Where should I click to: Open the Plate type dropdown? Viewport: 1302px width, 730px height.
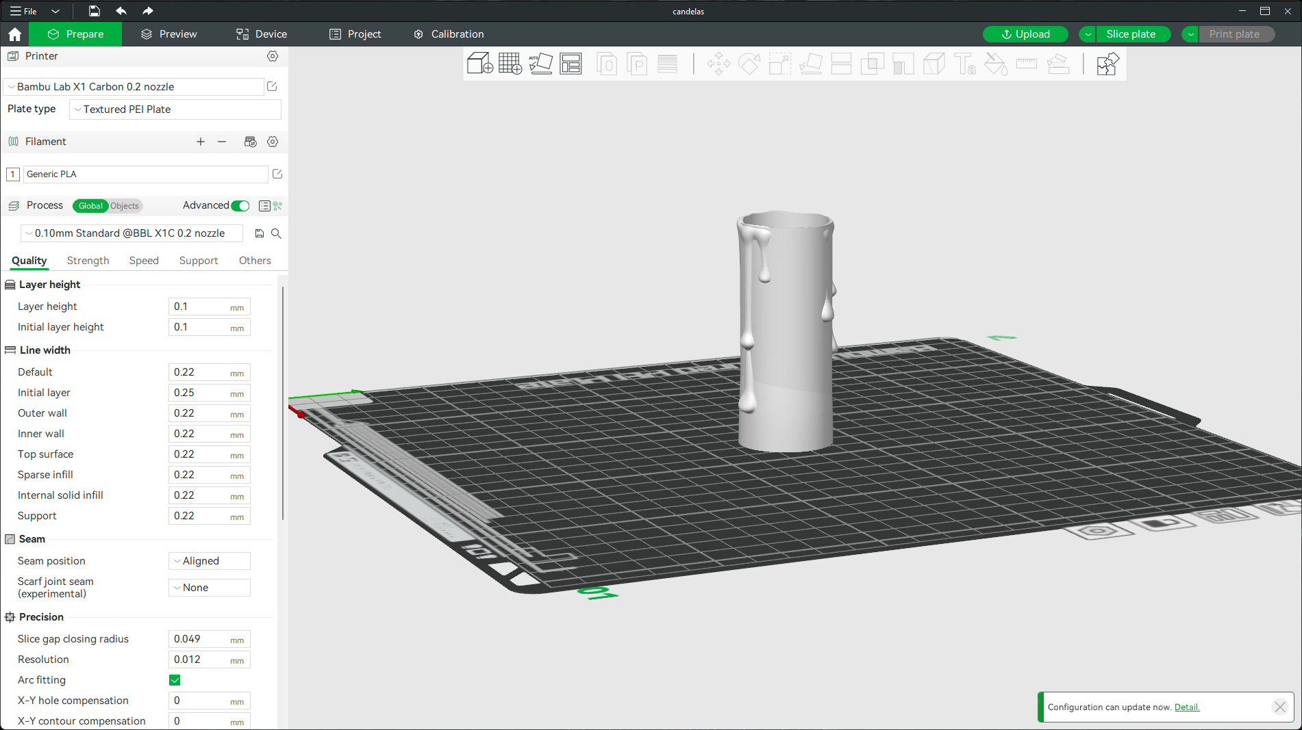coord(175,109)
